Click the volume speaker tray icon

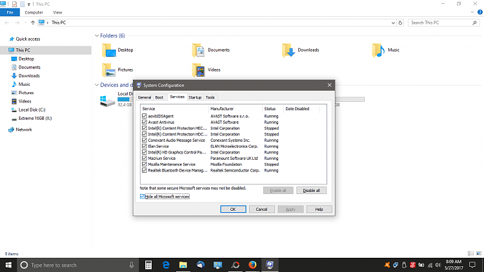(x=438, y=265)
